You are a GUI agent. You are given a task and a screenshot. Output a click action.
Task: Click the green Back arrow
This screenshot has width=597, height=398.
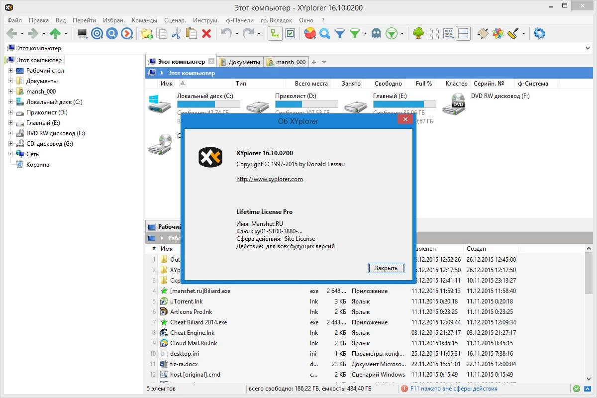11,33
